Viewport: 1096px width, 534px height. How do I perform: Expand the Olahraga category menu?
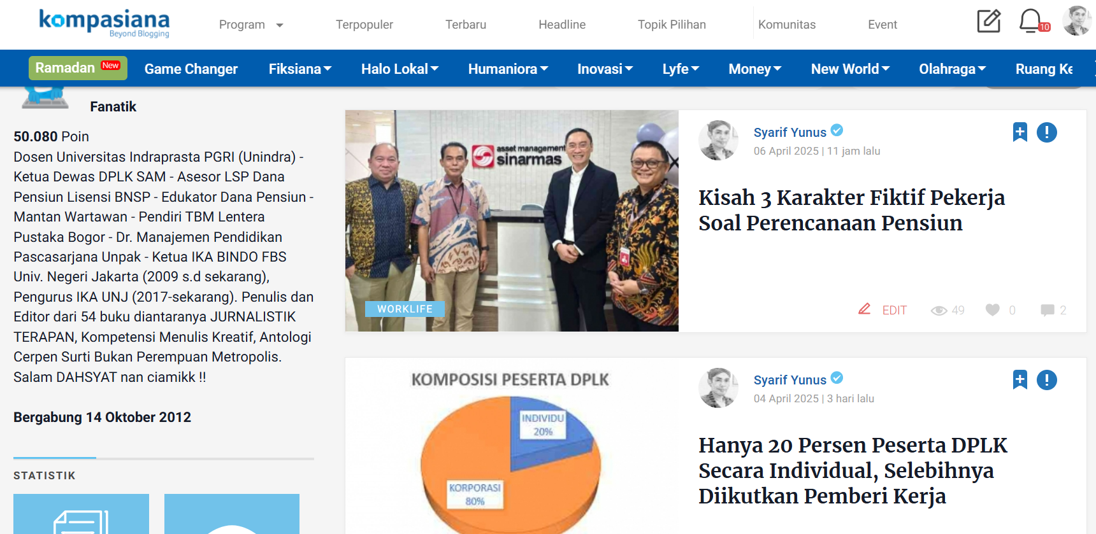[x=952, y=69]
